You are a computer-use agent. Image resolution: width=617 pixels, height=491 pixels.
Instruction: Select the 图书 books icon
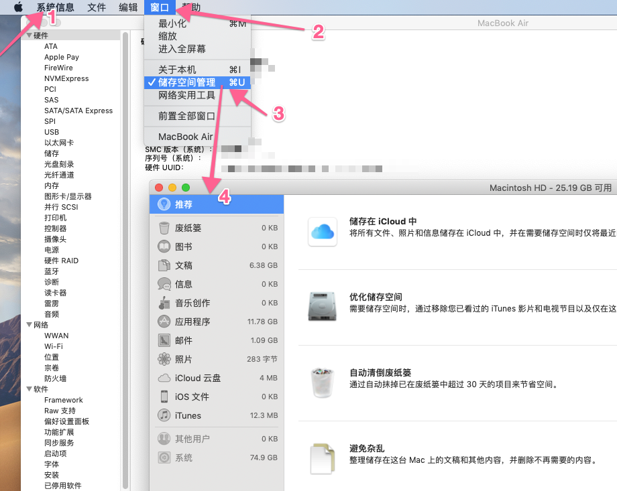pyautogui.click(x=164, y=247)
